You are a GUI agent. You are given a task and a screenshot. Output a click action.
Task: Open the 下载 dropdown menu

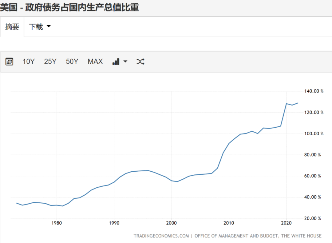39,27
